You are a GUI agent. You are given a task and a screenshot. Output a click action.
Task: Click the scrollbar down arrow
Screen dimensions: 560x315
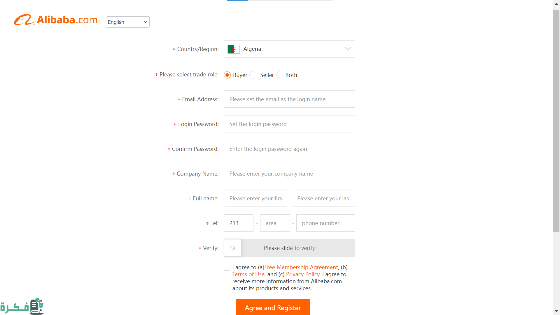pos(556,311)
